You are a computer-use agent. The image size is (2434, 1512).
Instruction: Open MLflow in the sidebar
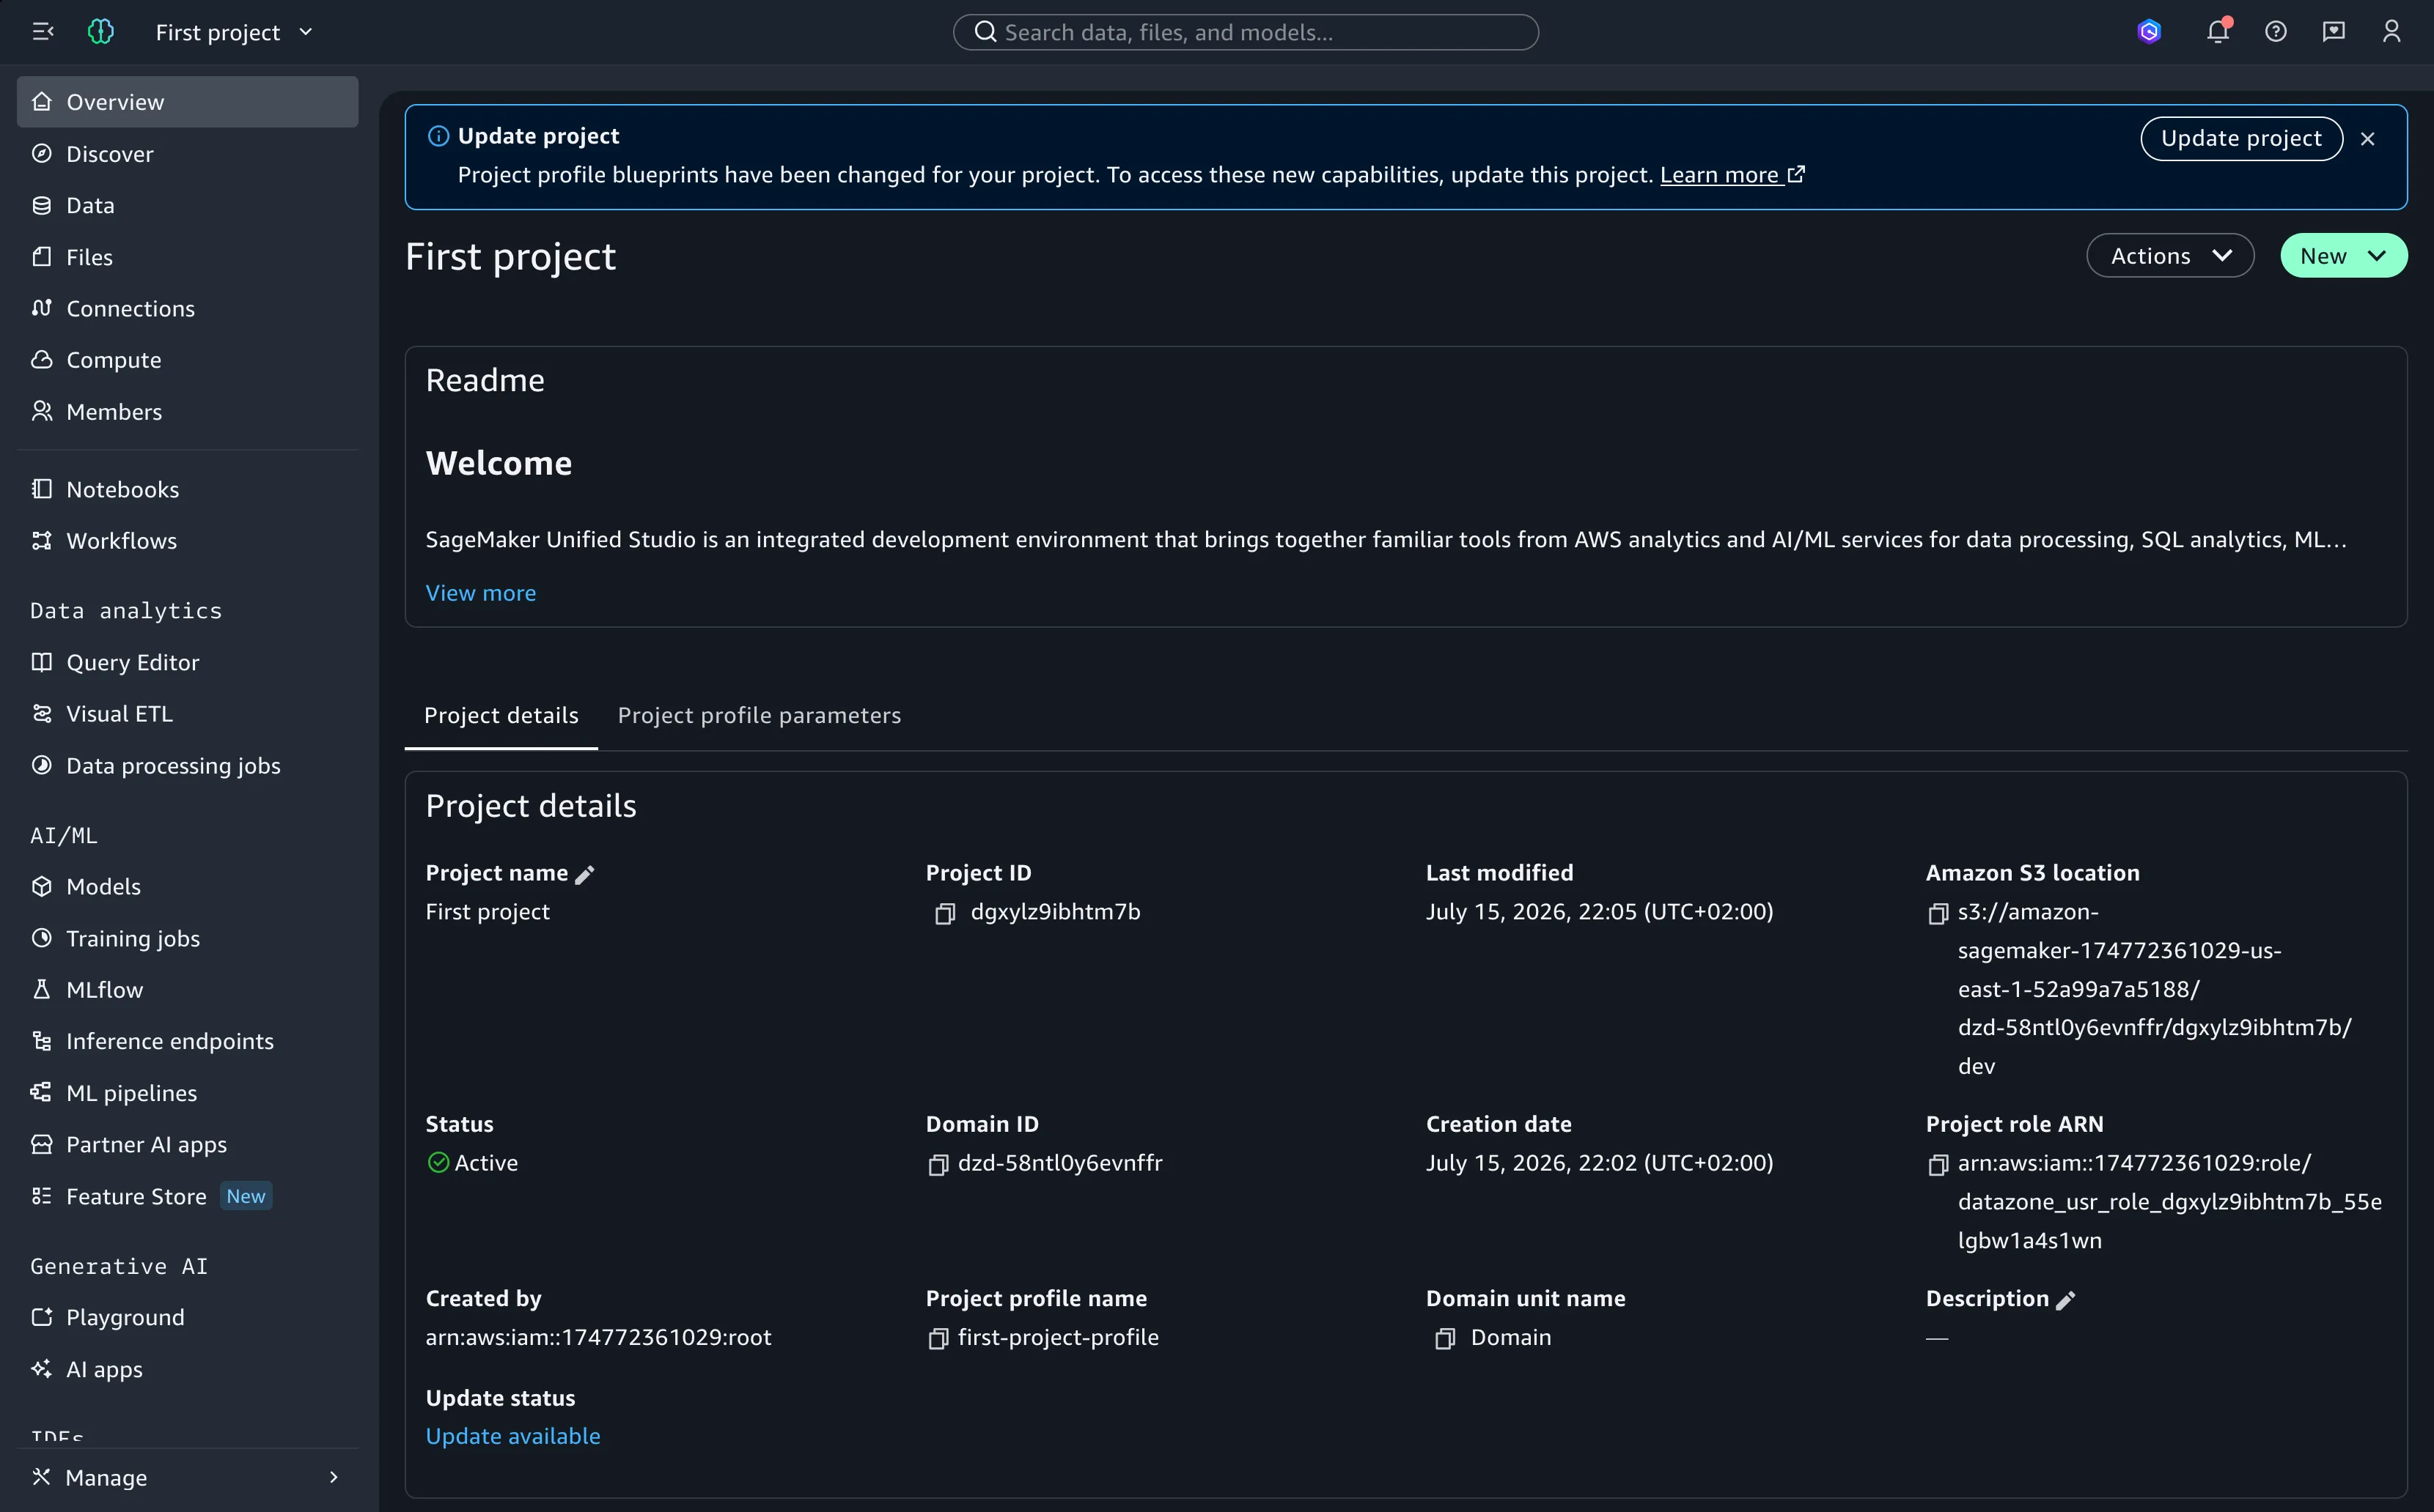(x=187, y=990)
